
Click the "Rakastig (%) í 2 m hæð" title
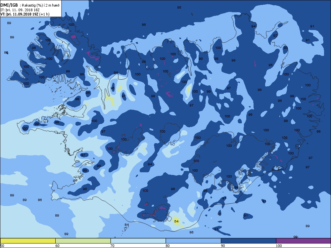pyautogui.click(x=41, y=6)
